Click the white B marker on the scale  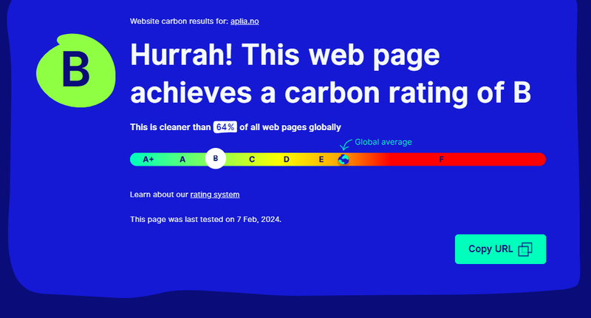[216, 158]
